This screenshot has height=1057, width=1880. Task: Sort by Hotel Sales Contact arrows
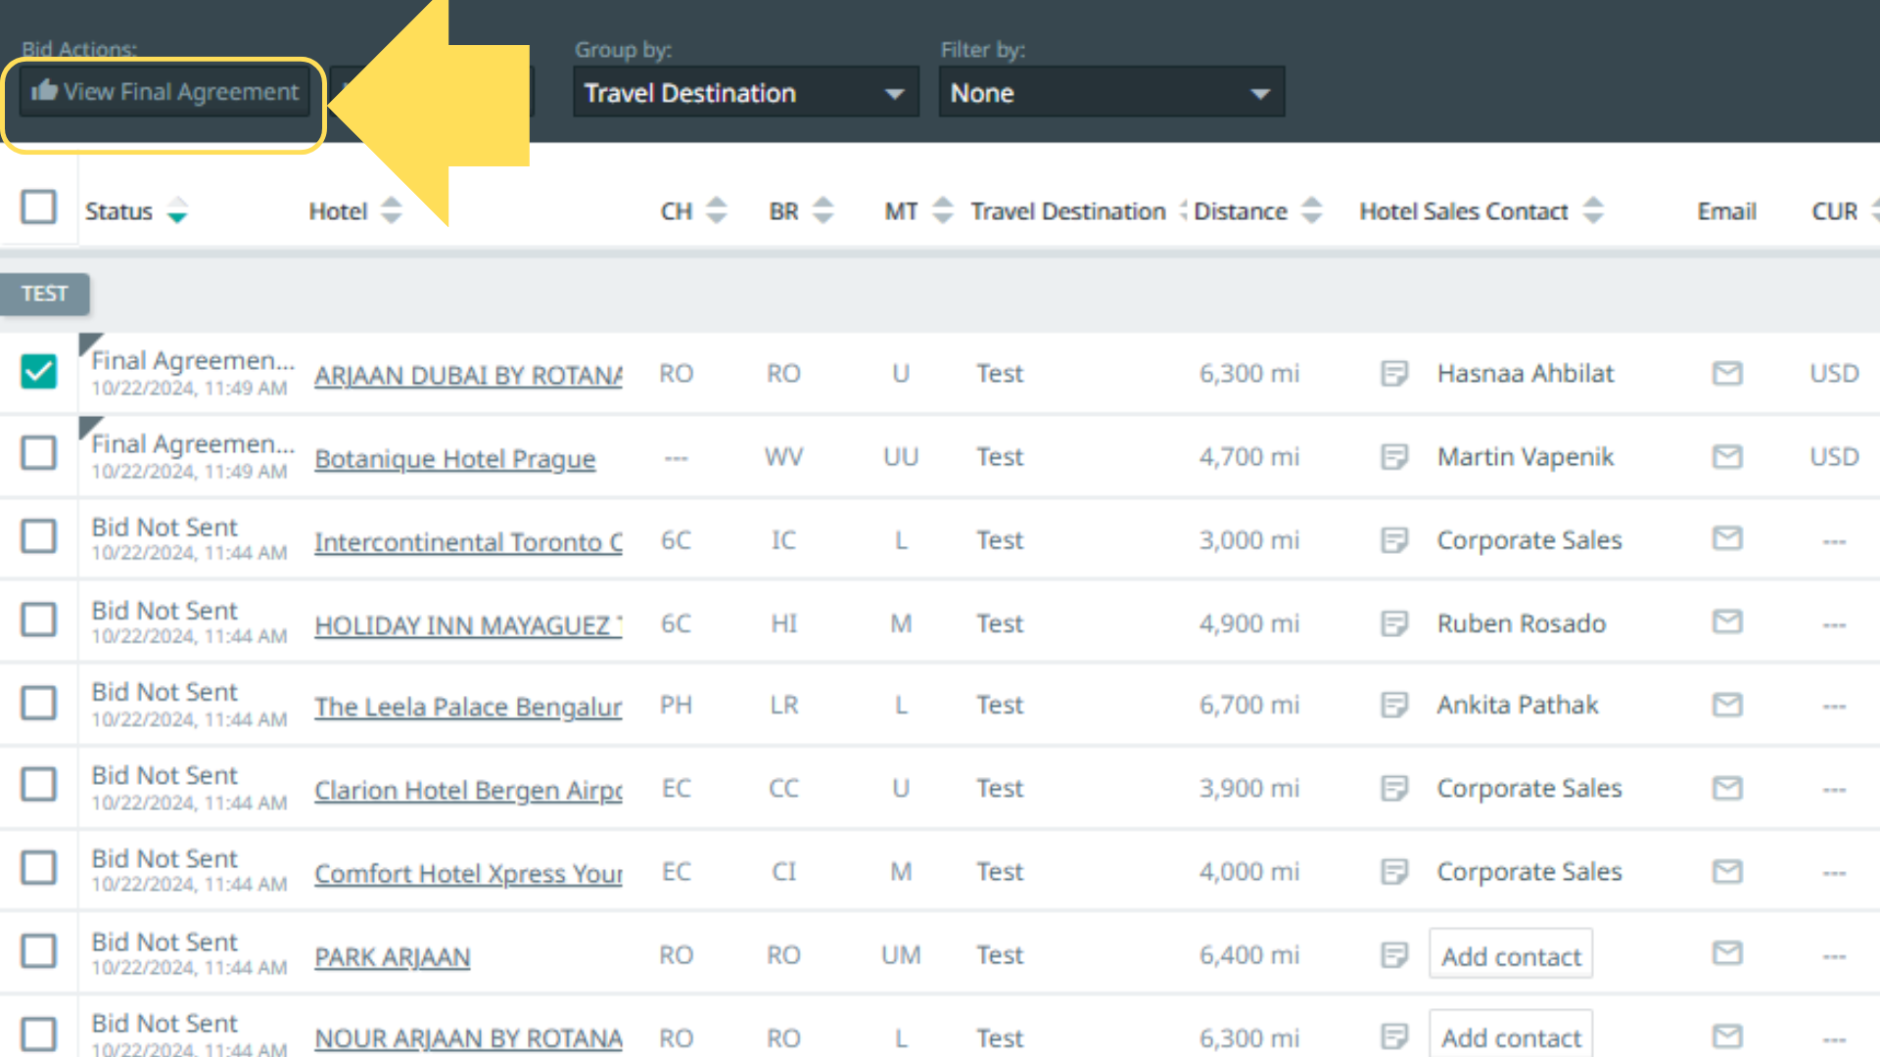pyautogui.click(x=1593, y=210)
